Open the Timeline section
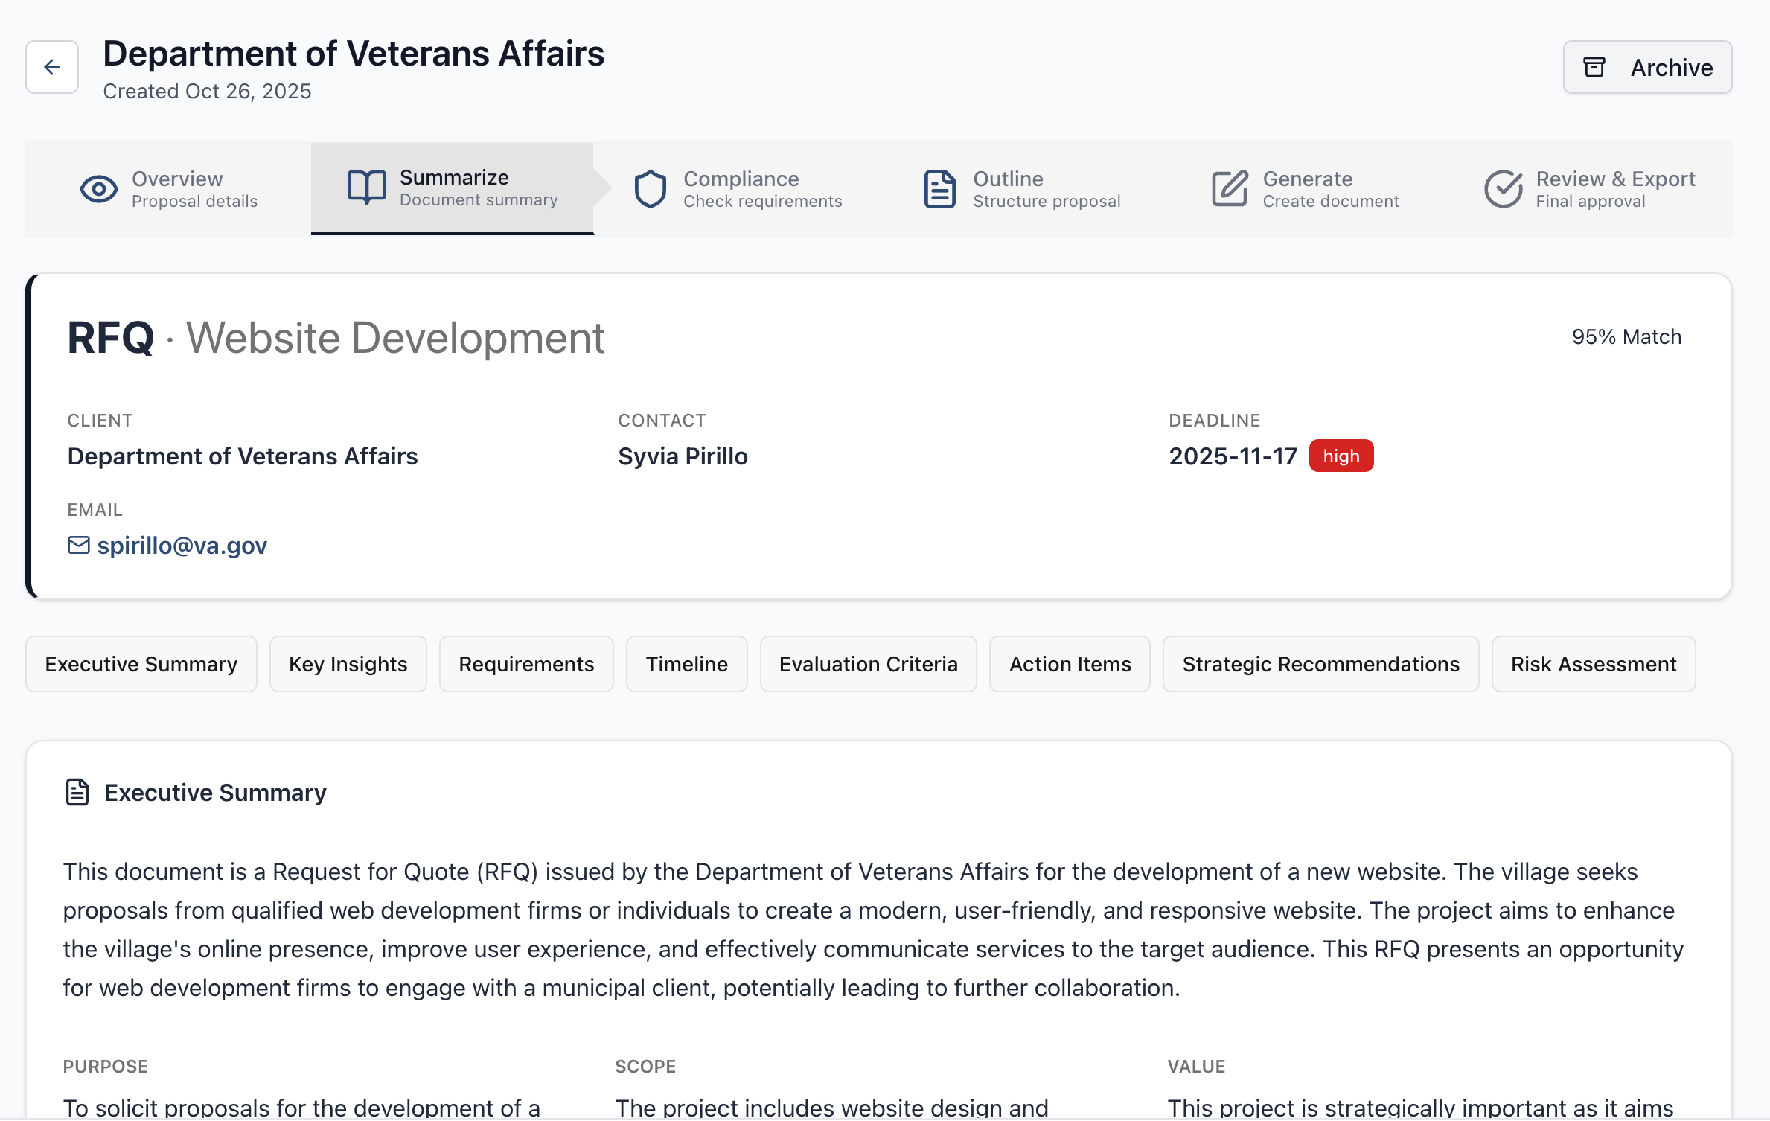Viewport: 1770px width, 1121px height. (x=686, y=664)
